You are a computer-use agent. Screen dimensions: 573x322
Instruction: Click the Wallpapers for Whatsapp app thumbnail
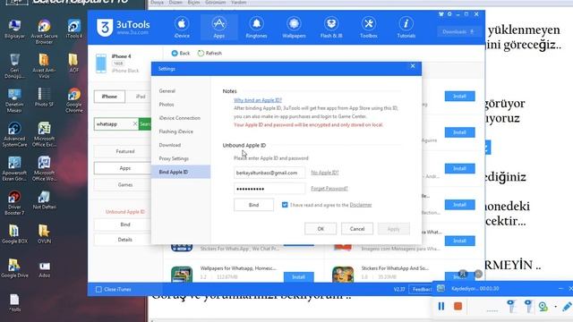tap(182, 275)
